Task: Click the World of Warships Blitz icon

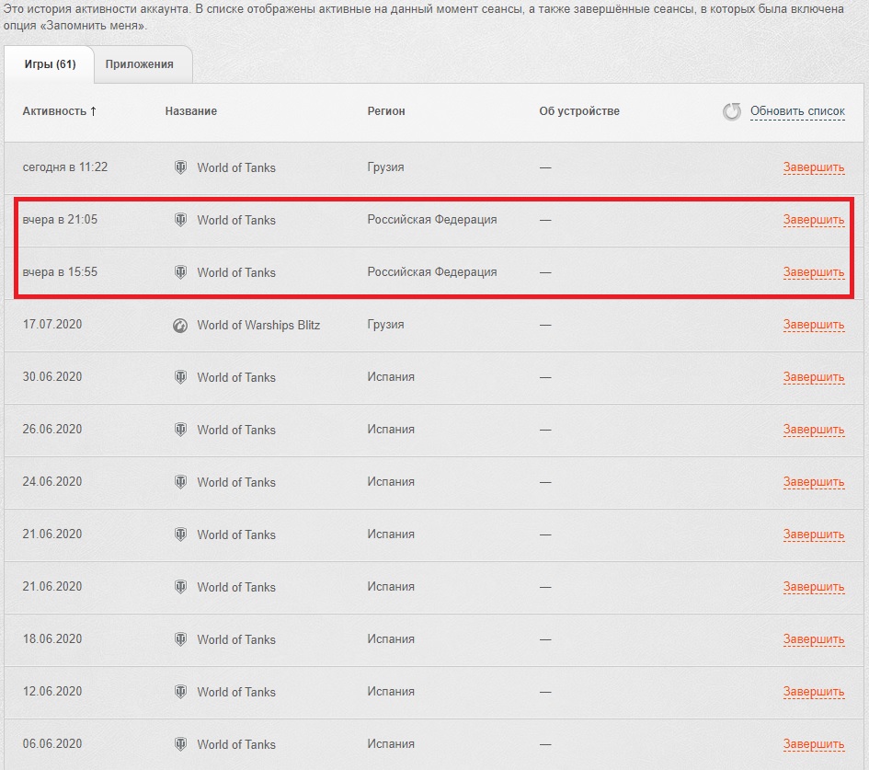Action: [180, 326]
